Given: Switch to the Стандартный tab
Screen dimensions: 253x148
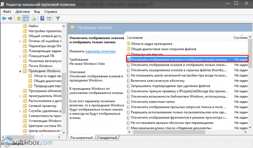Looking at the screenshot, I should pos(107,138).
